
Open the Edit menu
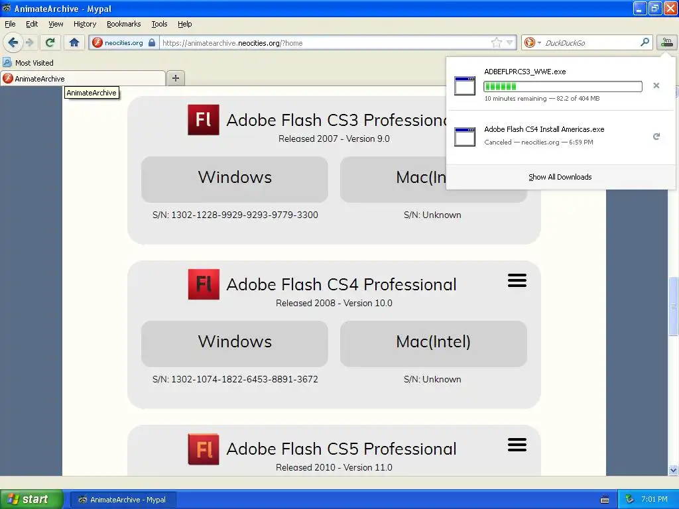(32, 24)
